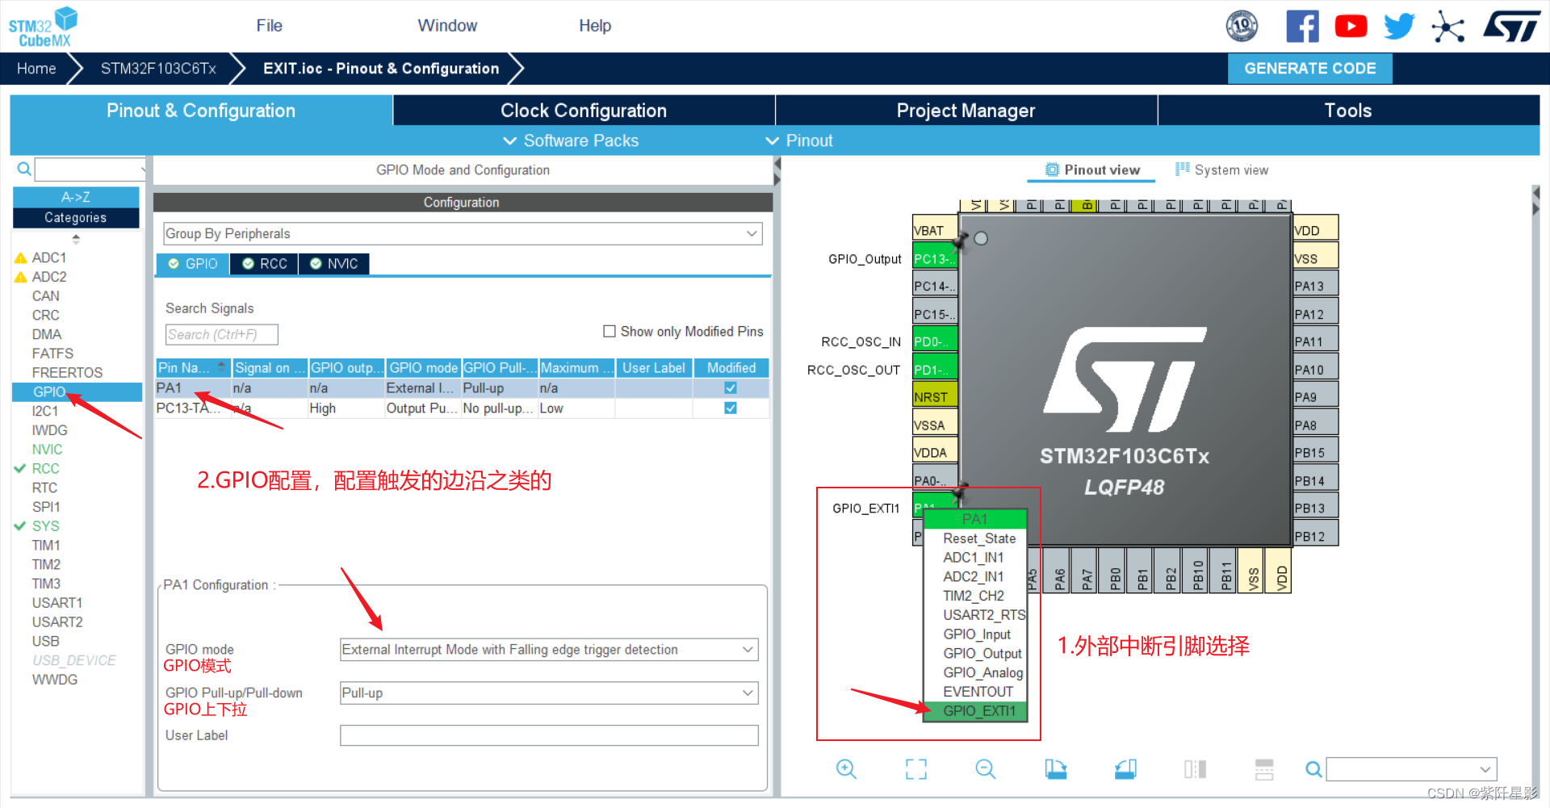Viewport: 1550px width, 808px height.
Task: Check Show only Modified Pins
Action: click(610, 331)
